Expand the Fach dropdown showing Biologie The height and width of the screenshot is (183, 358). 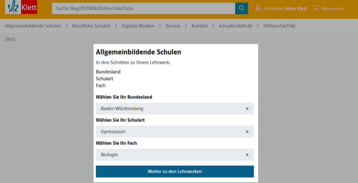(x=169, y=155)
